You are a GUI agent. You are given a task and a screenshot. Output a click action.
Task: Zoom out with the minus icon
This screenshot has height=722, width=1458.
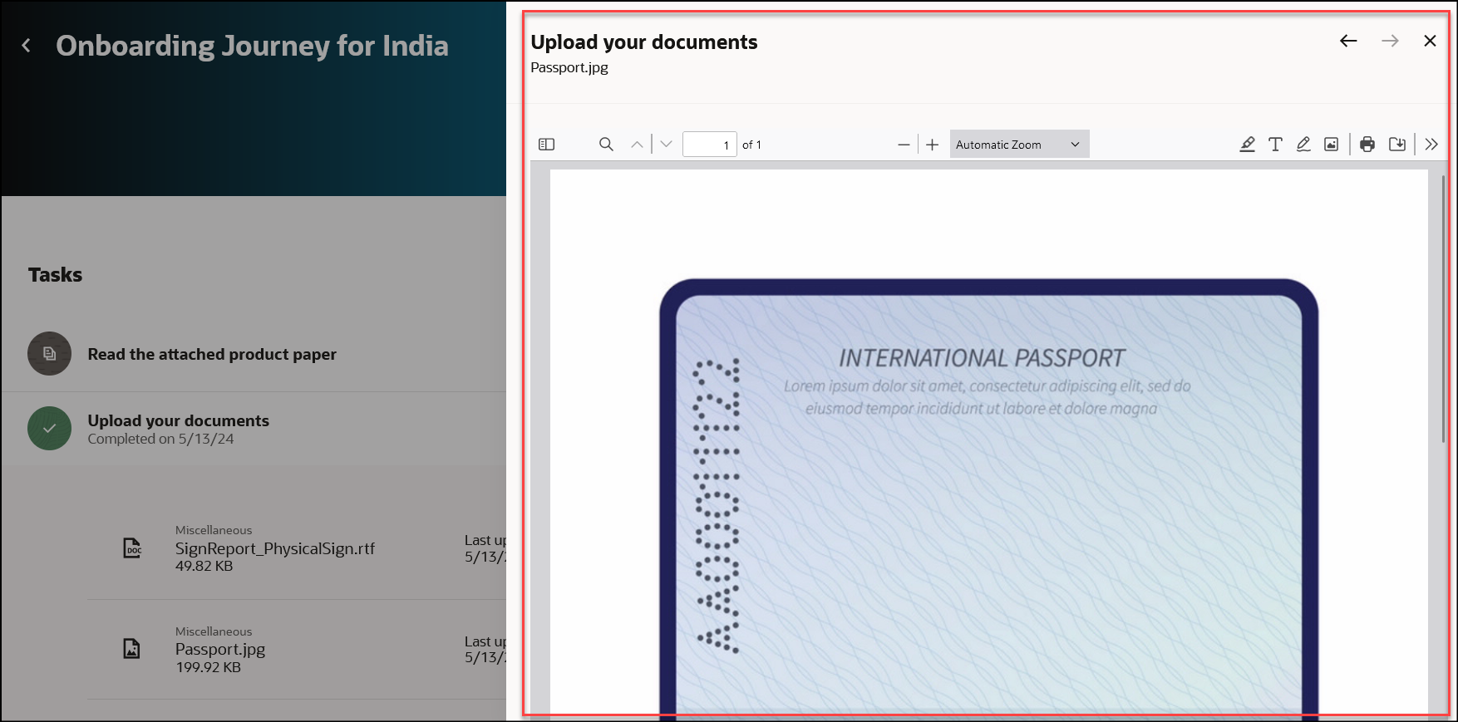tap(904, 145)
